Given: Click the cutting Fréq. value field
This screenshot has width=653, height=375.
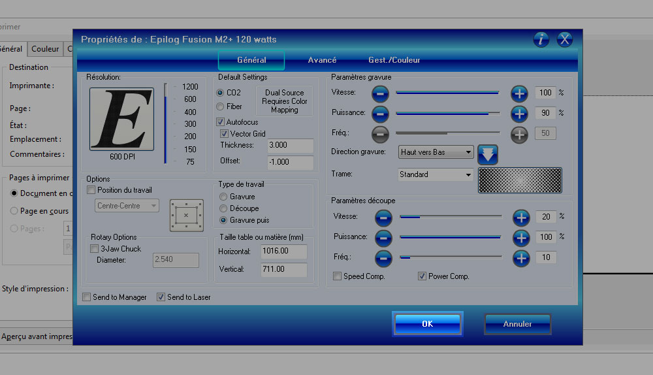Looking at the screenshot, I should (x=546, y=257).
